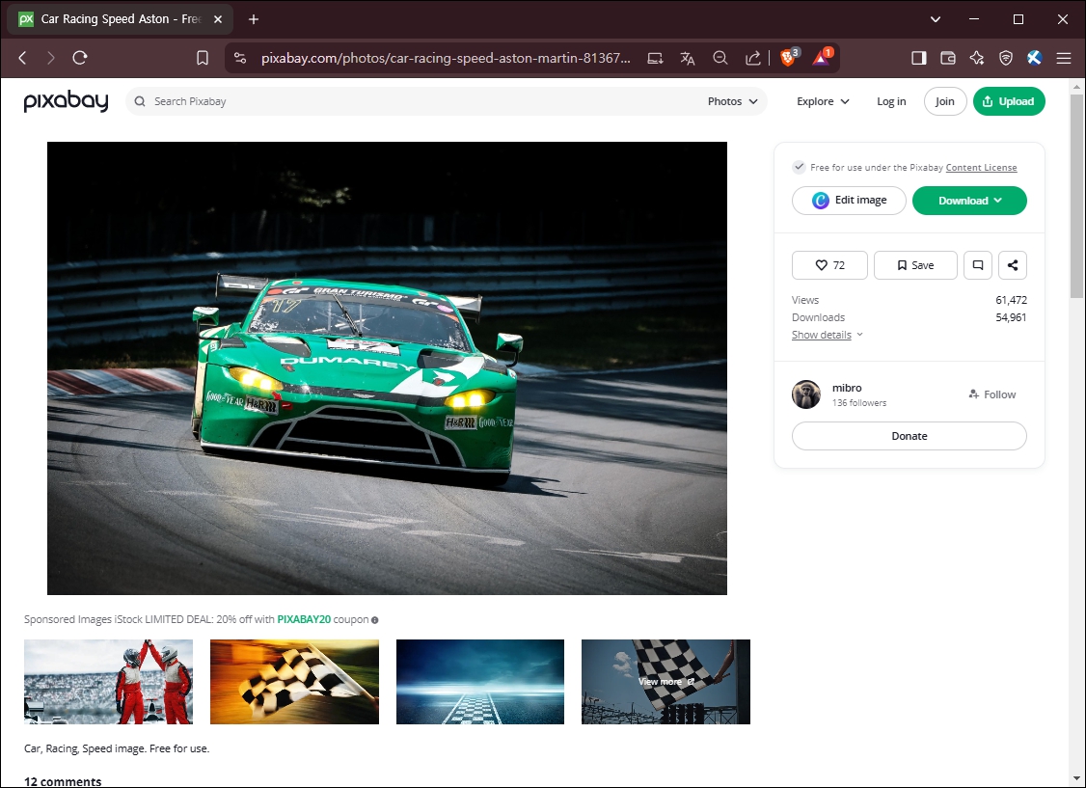Follow the user mibro

[x=992, y=394]
